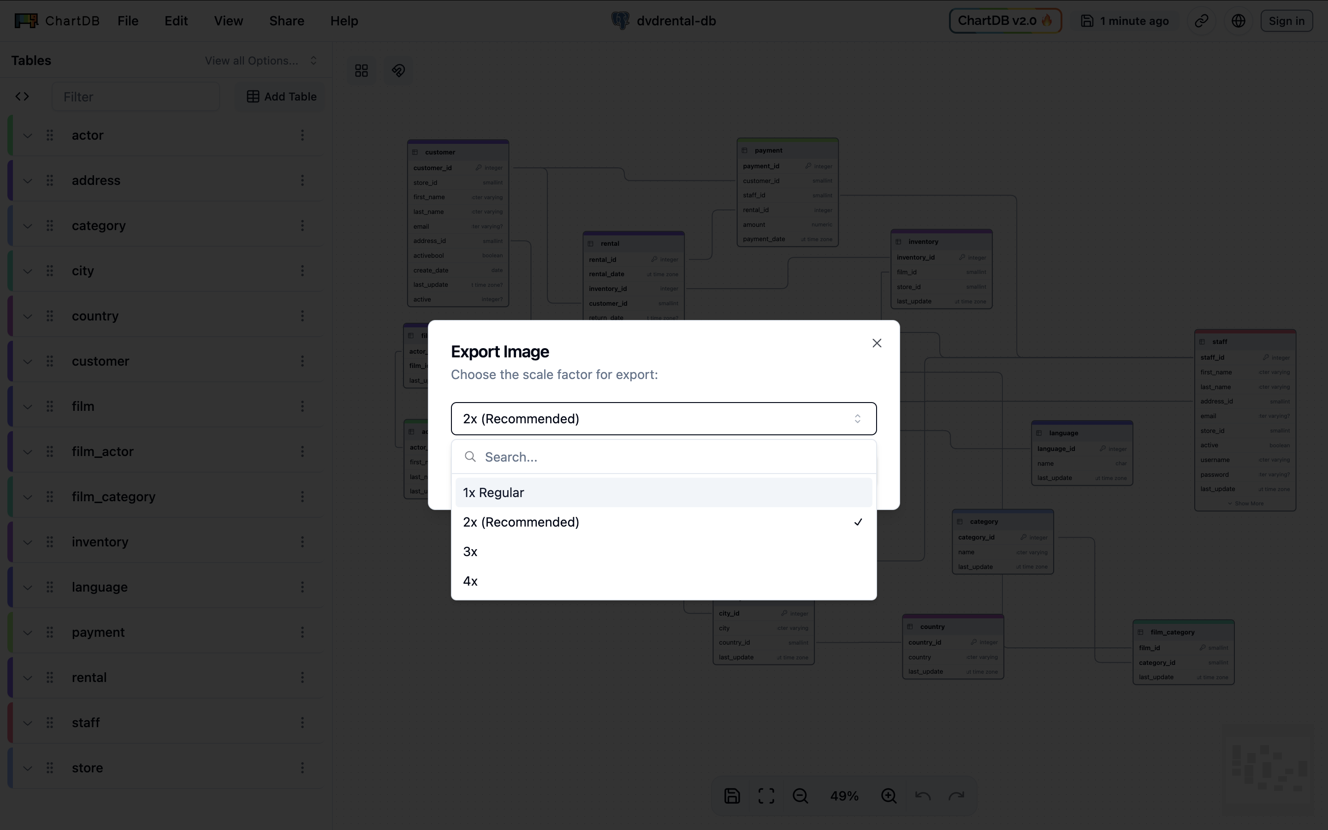Open the language globe icon
This screenshot has height=830, width=1328.
pos(1238,21)
